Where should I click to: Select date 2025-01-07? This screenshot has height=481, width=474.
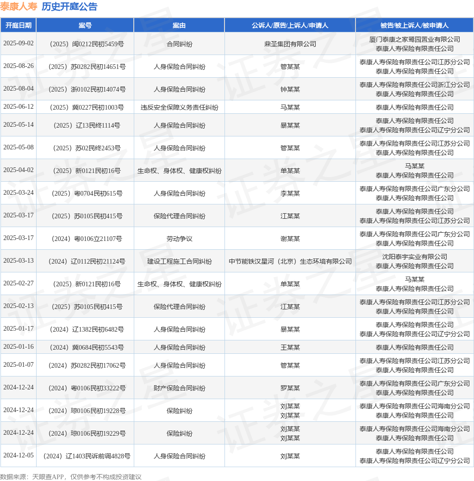tap(19, 365)
